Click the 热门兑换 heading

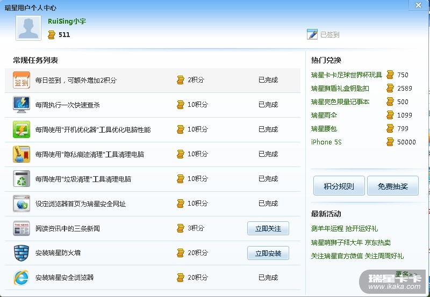[x=326, y=60]
